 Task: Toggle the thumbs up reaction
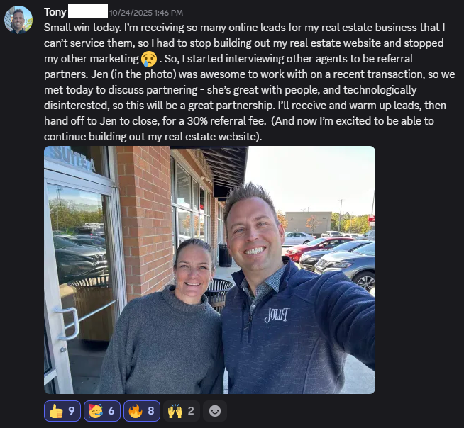coord(62,410)
